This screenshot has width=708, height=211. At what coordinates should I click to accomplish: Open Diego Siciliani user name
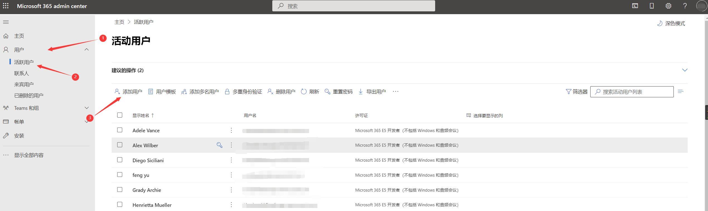pos(148,160)
